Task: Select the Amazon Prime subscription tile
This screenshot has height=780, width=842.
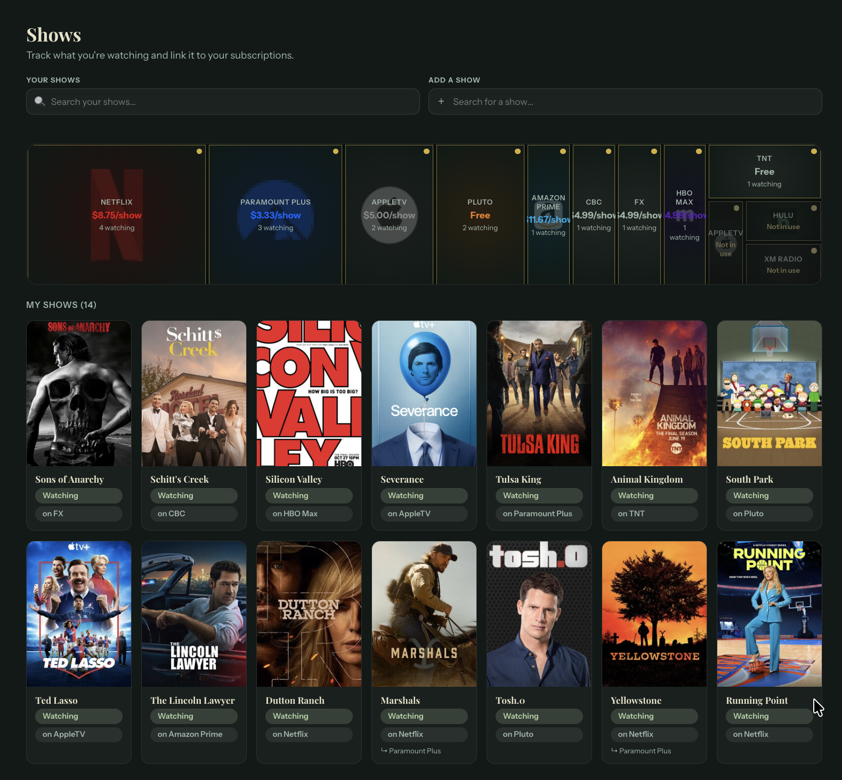Action: coord(548,215)
